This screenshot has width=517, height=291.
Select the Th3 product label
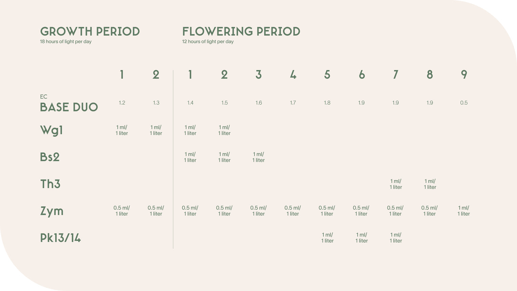[x=50, y=184]
